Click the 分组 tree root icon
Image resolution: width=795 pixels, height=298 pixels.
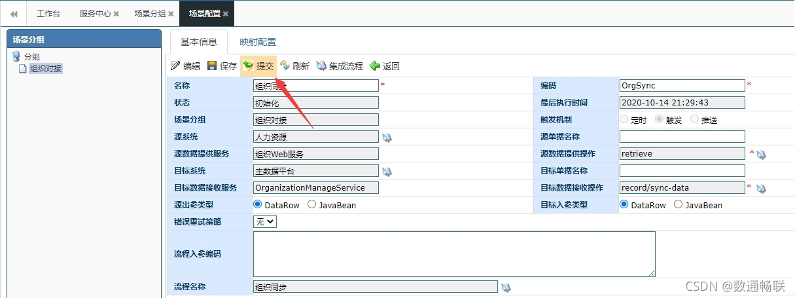tap(16, 57)
